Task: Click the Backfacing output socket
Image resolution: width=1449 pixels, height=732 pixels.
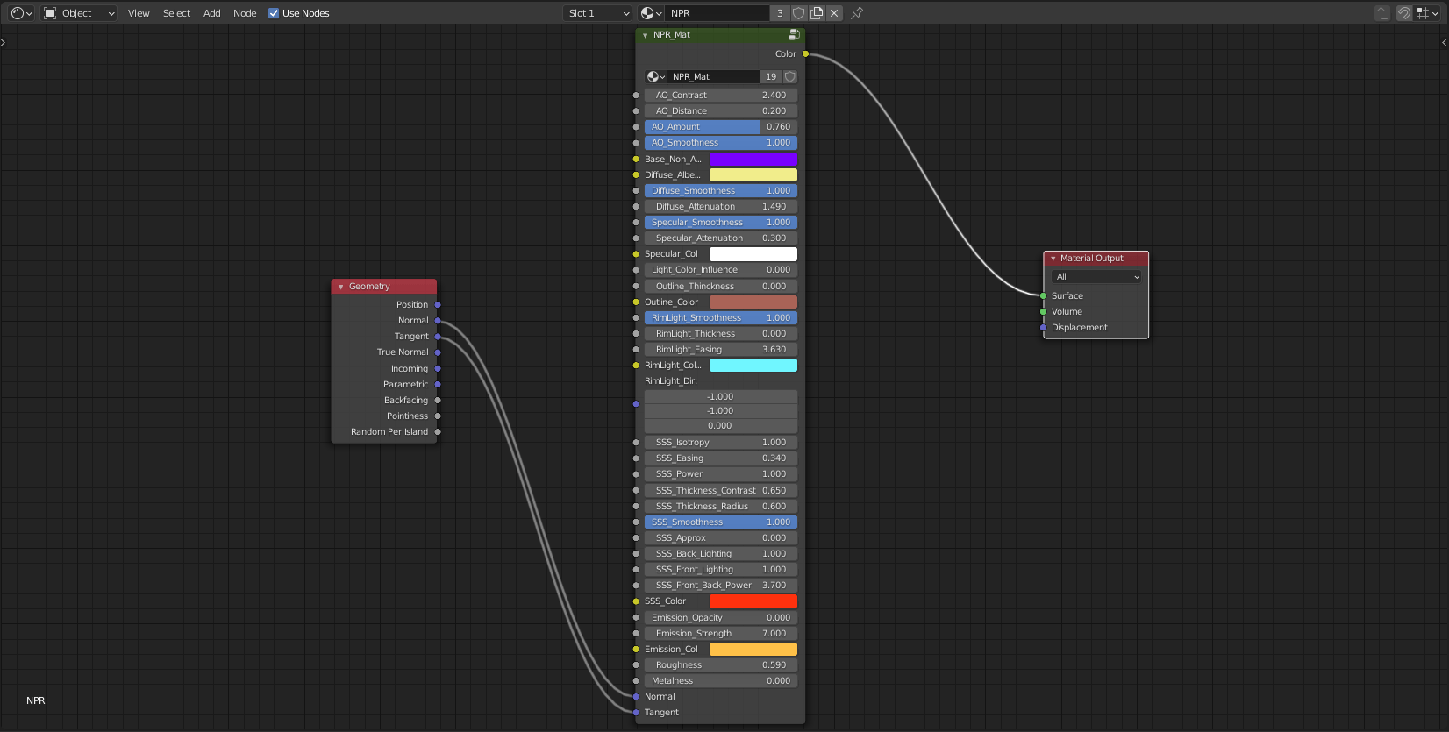Action: pyautogui.click(x=438, y=401)
